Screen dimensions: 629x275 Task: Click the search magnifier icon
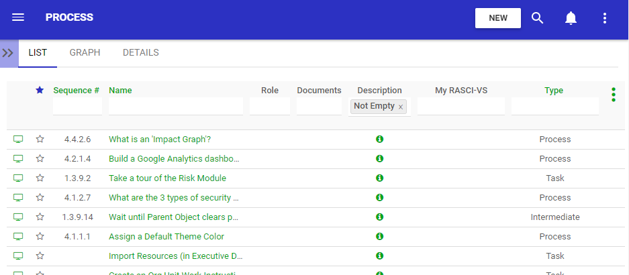pyautogui.click(x=537, y=18)
